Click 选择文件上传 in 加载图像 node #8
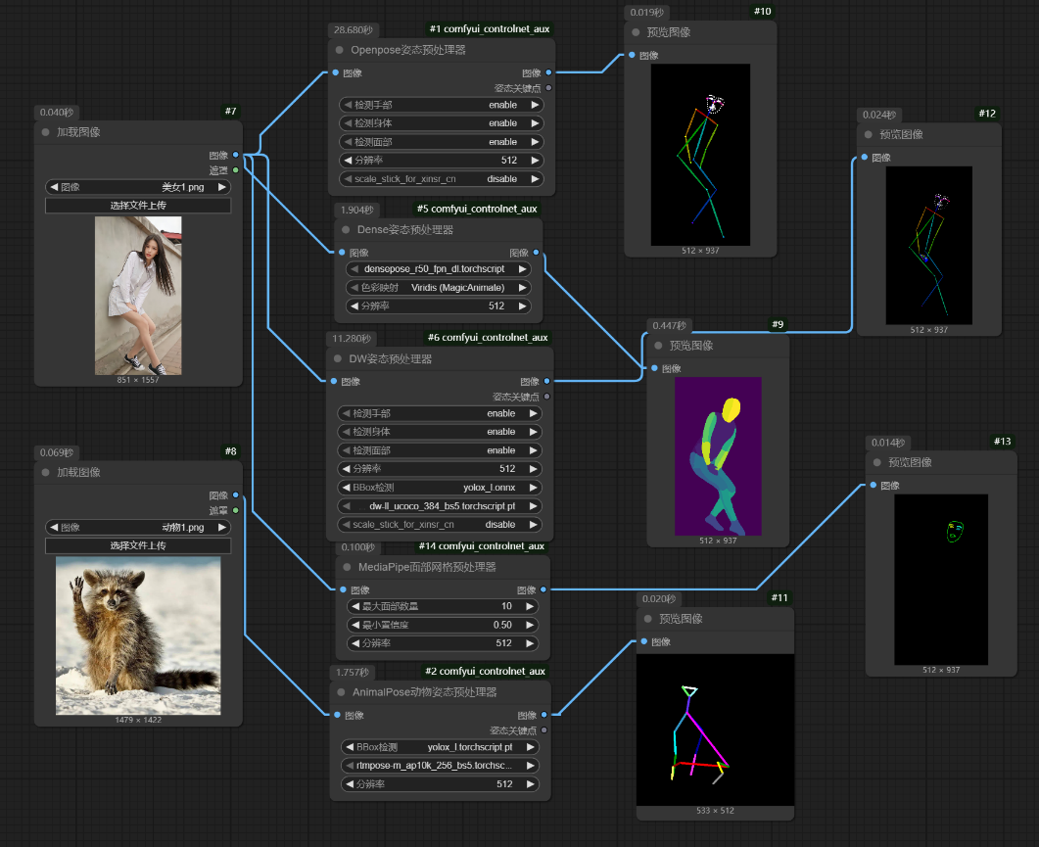 pyautogui.click(x=137, y=545)
